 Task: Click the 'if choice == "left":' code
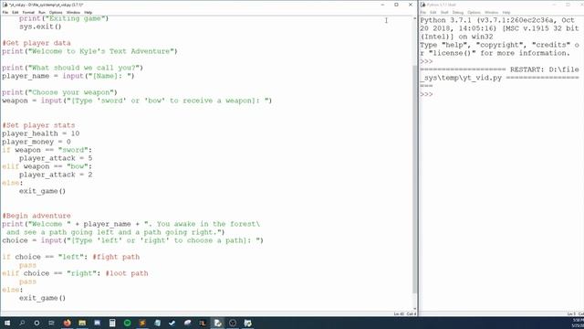tap(45, 257)
